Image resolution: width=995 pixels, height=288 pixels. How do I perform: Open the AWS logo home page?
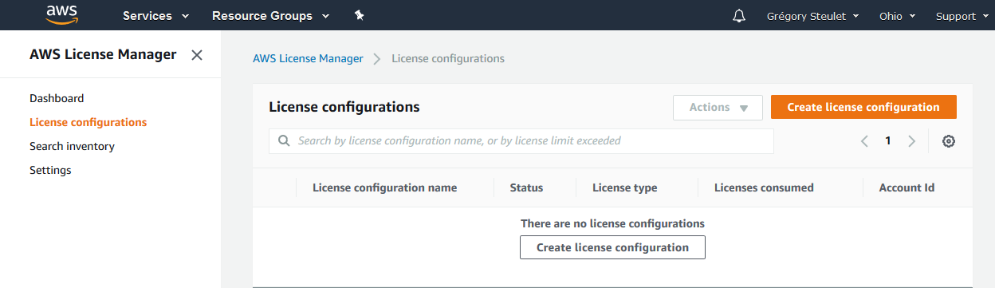click(x=61, y=14)
